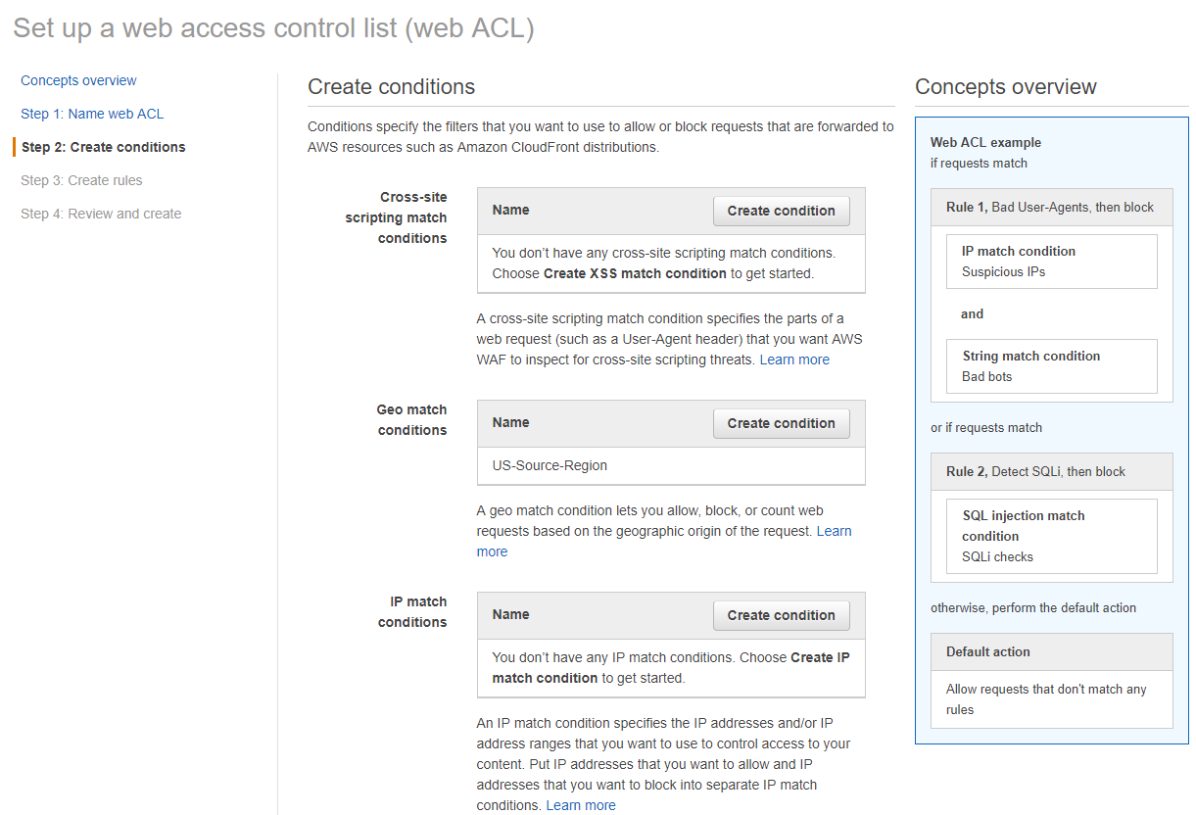Click Learn more under IP match conditions
Viewport: 1196px width, 815px height.
pyautogui.click(x=581, y=805)
